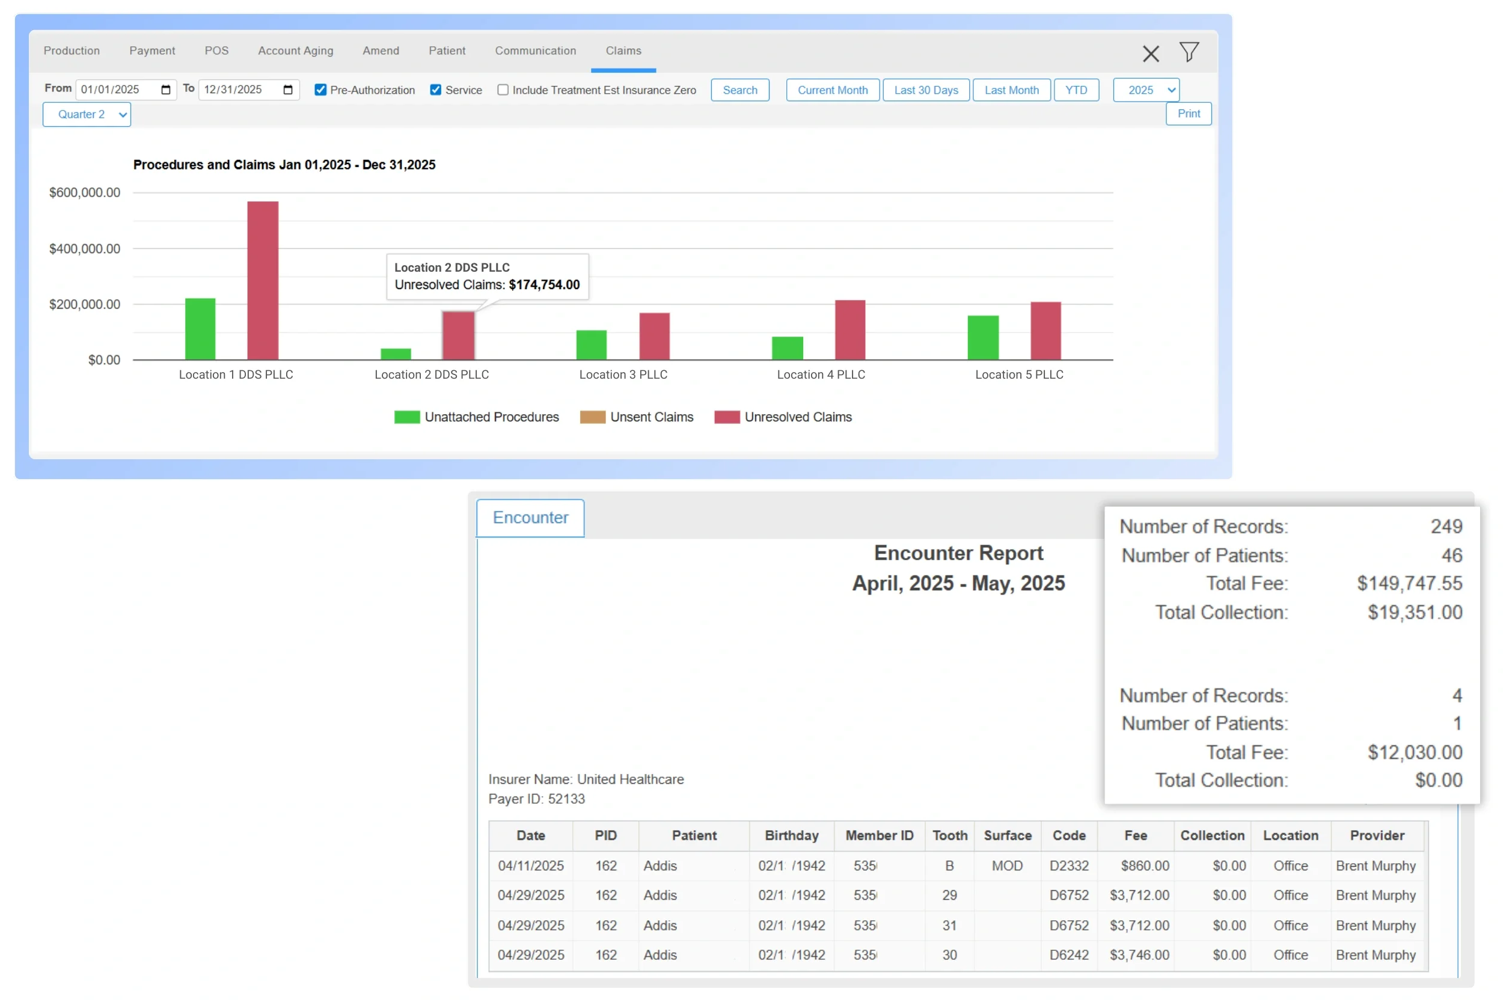The image size is (1503, 1002).
Task: Enable Include Treatment Est Insurance Zero
Action: click(503, 90)
